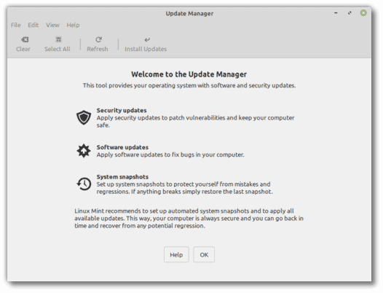This screenshot has width=383, height=293.
Task: Close the Update Manager window
Action: coord(363,13)
